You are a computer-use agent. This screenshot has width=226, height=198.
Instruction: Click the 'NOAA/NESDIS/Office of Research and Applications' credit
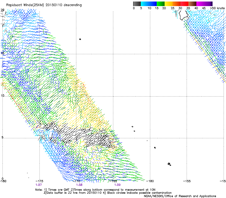click(180, 196)
